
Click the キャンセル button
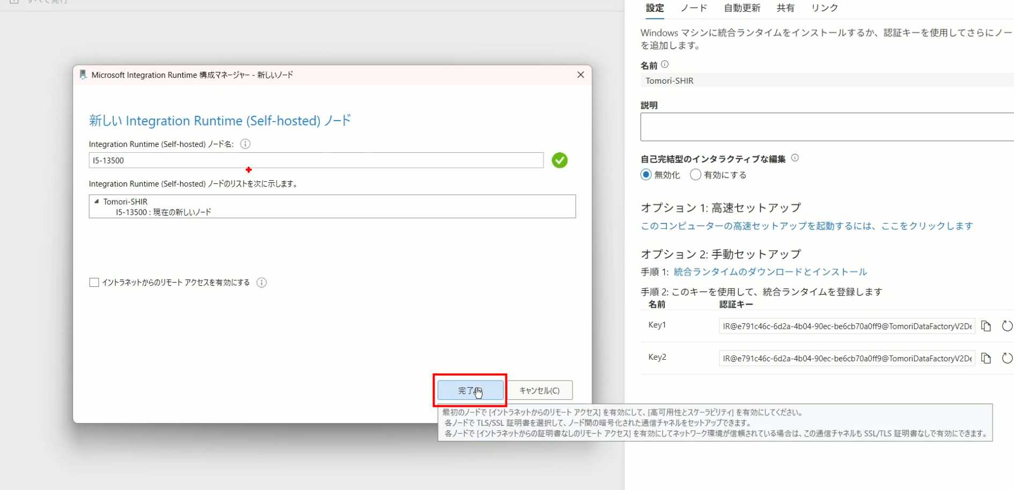[x=539, y=390]
